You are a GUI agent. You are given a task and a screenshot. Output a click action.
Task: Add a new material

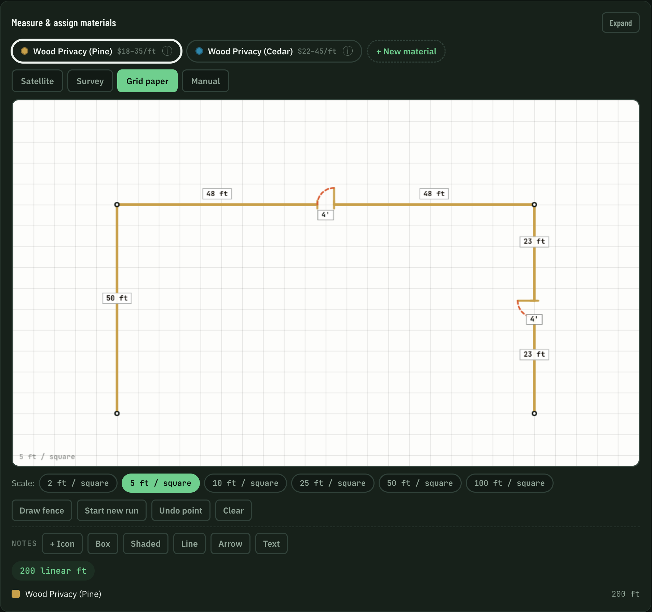pyautogui.click(x=406, y=51)
